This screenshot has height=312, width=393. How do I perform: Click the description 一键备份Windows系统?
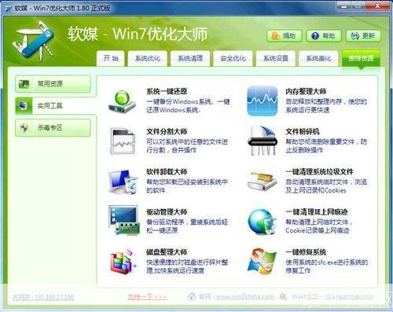pyautogui.click(x=188, y=105)
